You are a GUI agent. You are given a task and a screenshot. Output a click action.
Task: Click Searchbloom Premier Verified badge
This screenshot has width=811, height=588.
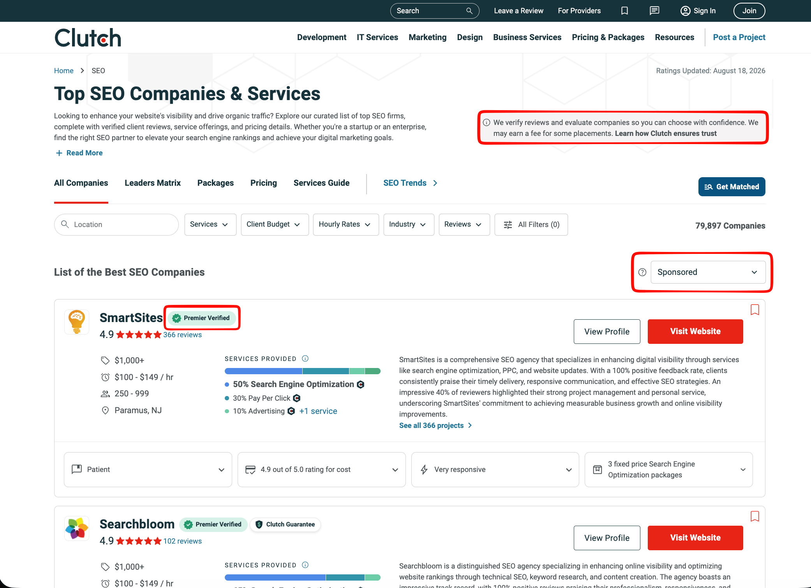pyautogui.click(x=213, y=525)
